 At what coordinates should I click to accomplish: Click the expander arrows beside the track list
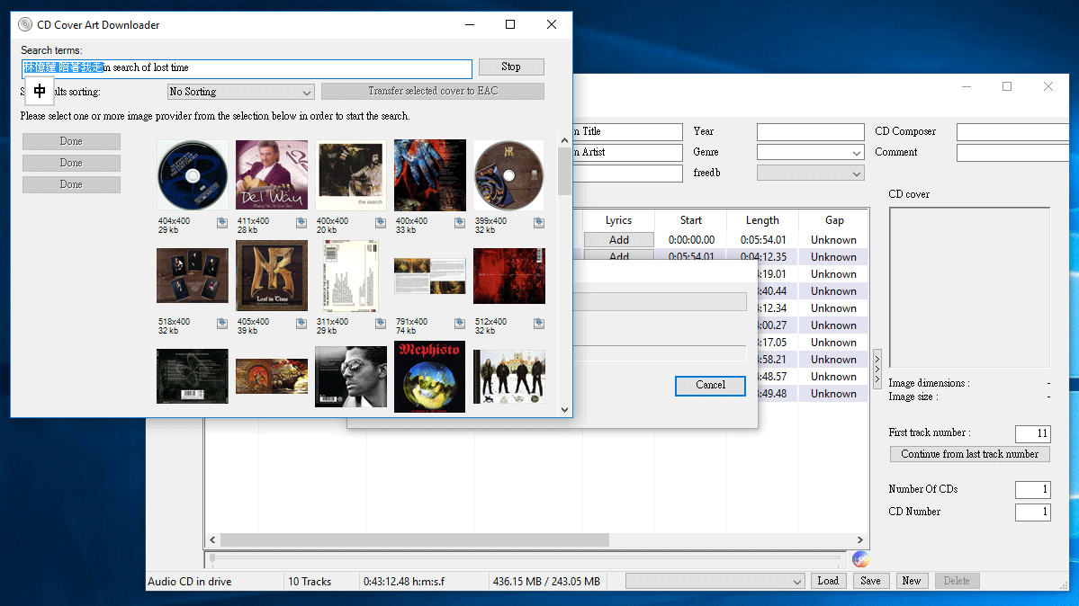tap(877, 370)
